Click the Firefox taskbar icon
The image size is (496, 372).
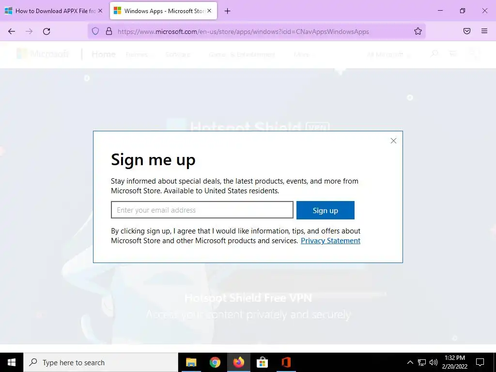click(x=238, y=362)
